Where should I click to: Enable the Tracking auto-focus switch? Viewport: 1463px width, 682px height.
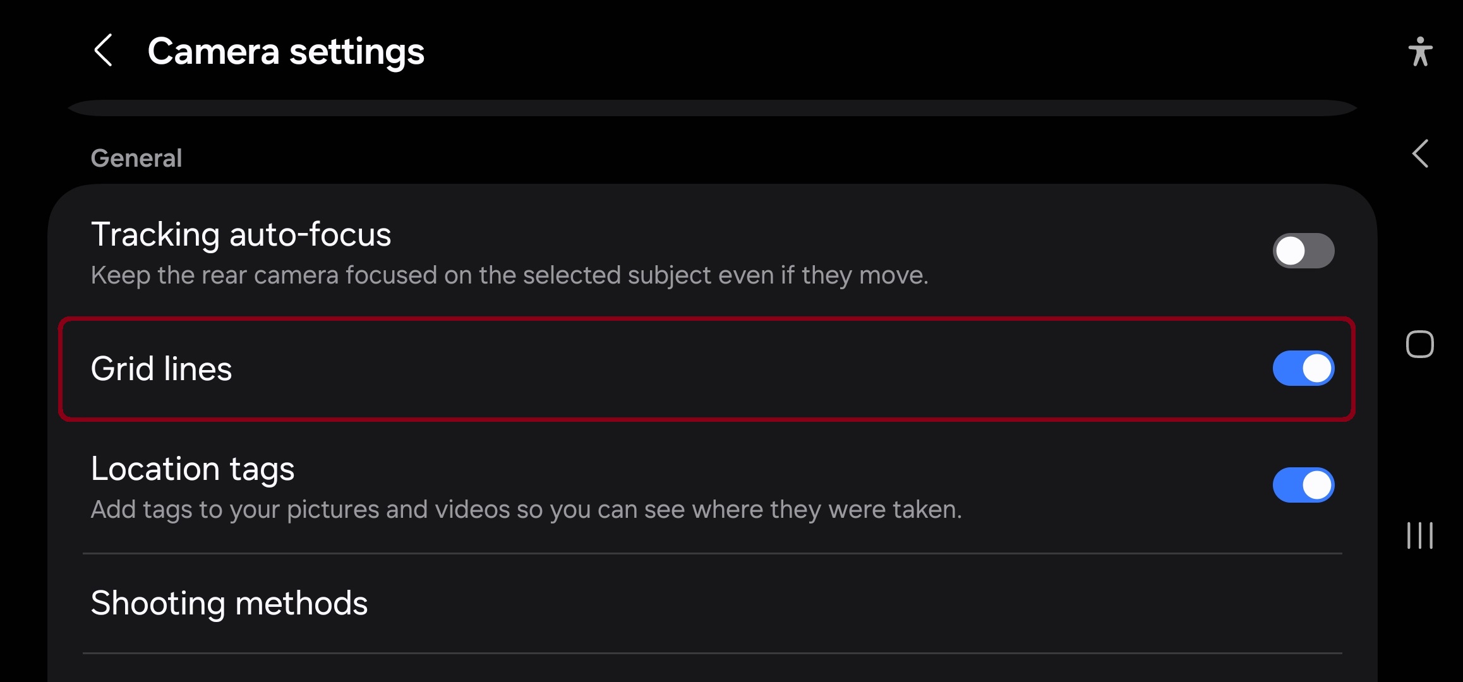tap(1303, 251)
